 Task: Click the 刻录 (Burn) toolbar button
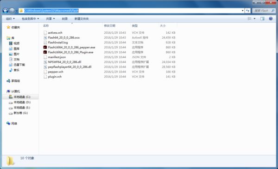[65, 19]
